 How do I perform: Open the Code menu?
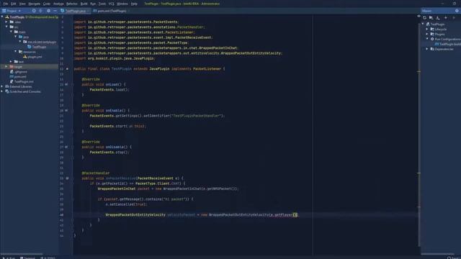47,4
